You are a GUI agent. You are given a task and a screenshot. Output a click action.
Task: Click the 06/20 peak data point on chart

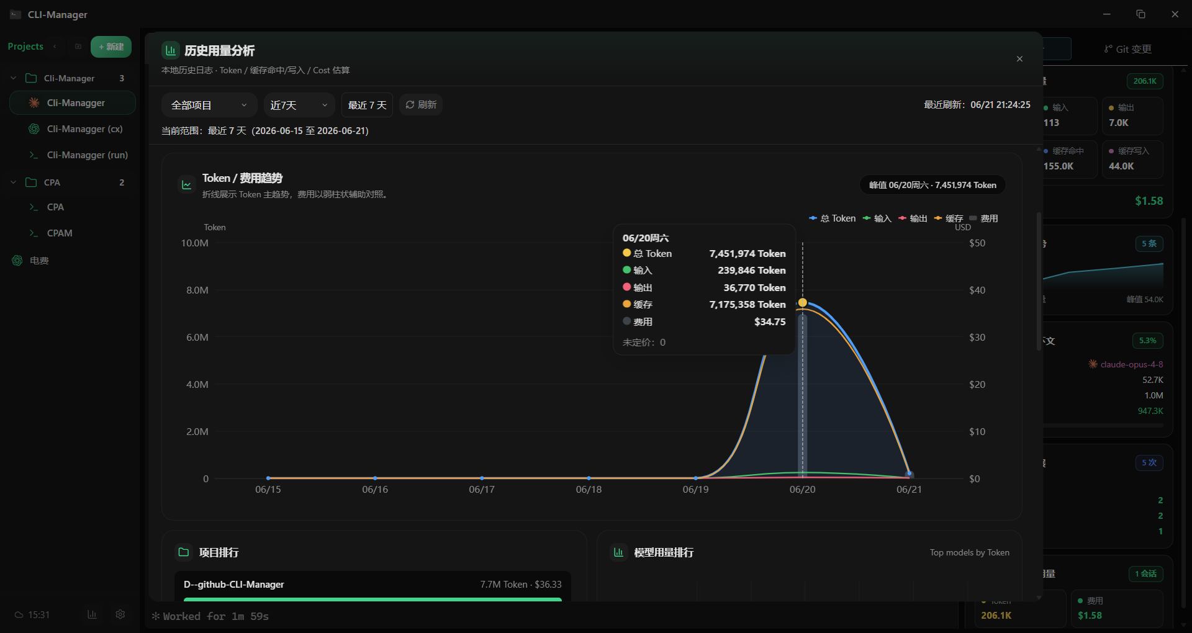tap(803, 303)
